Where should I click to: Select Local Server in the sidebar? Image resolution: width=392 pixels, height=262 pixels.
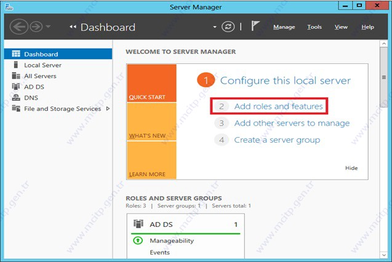pos(58,65)
